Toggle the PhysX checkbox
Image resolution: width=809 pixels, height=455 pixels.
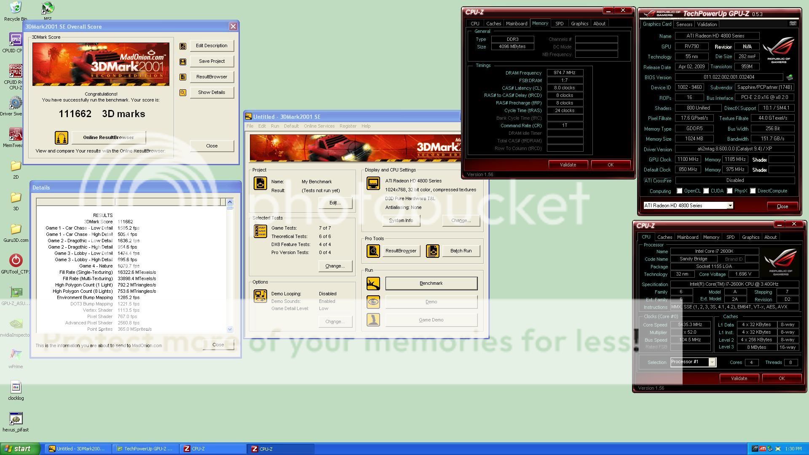(x=730, y=191)
